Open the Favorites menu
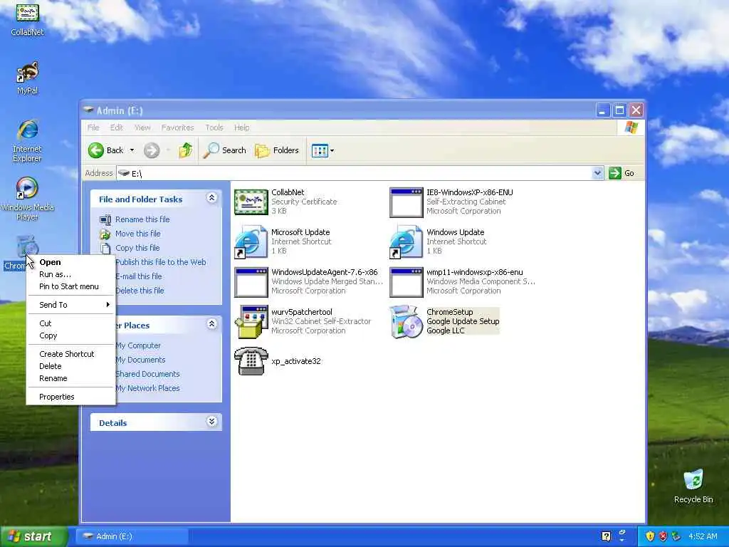Screen dimensions: 729x547 (x=177, y=127)
